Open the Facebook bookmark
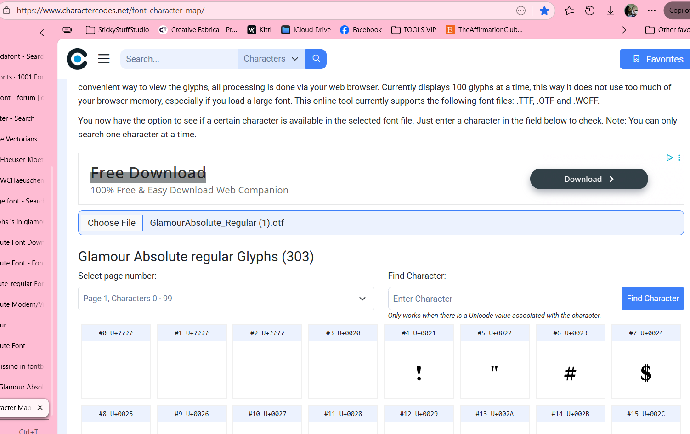690x434 pixels. 361,30
